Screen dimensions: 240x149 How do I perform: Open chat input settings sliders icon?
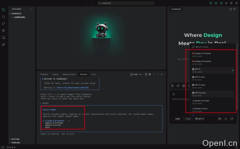click(220, 119)
